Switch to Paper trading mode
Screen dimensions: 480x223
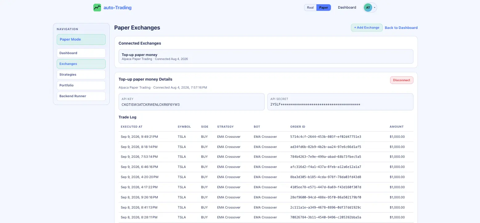point(323,8)
